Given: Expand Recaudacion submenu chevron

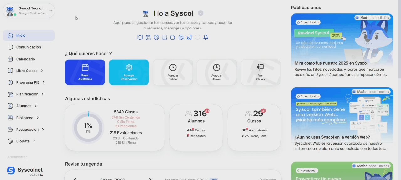Looking at the screenshot, I should pos(43,130).
